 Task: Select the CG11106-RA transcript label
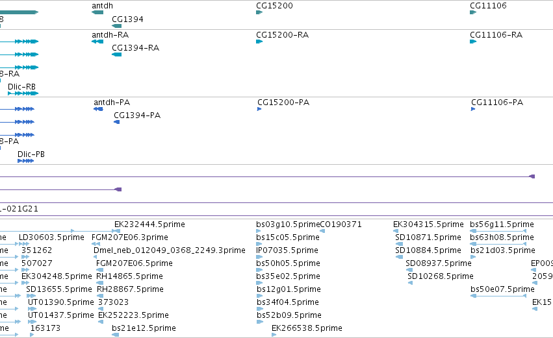click(x=496, y=35)
